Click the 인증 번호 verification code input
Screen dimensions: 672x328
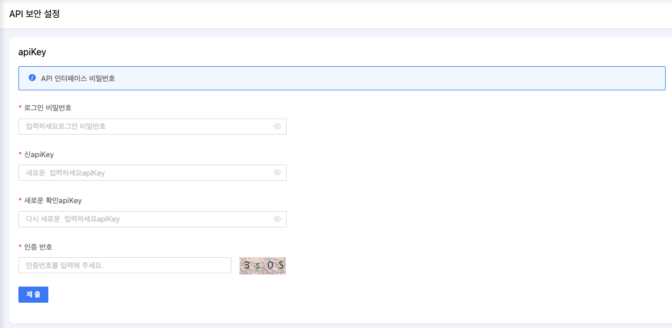pyautogui.click(x=124, y=265)
